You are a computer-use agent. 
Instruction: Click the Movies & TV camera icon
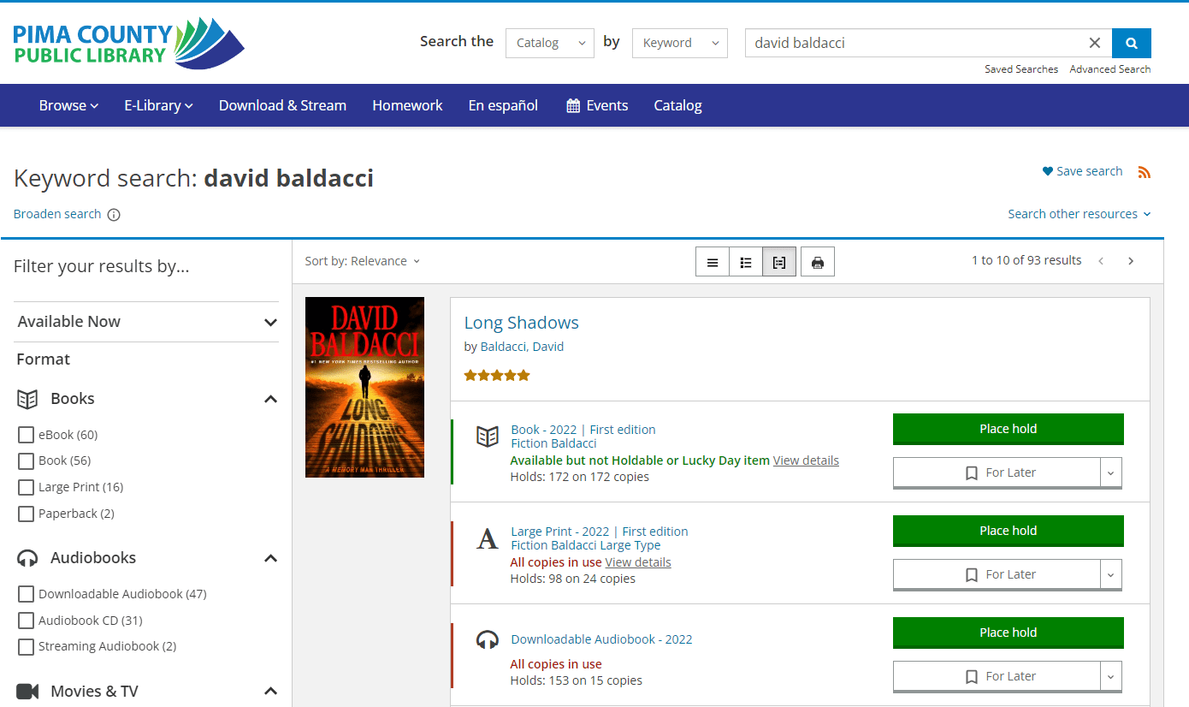tap(28, 692)
